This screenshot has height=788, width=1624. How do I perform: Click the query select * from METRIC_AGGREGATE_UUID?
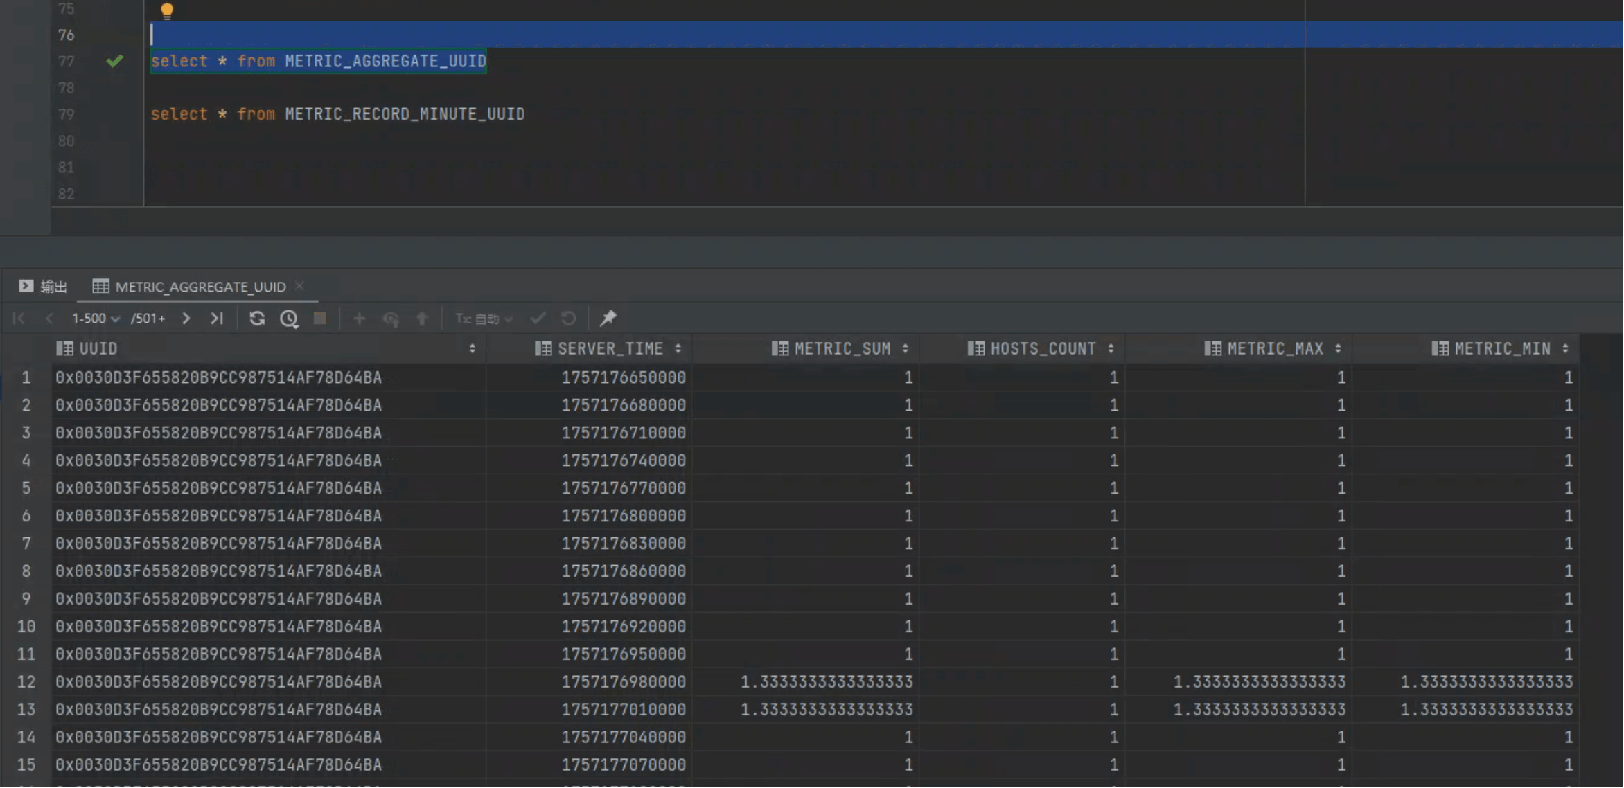pyautogui.click(x=319, y=61)
